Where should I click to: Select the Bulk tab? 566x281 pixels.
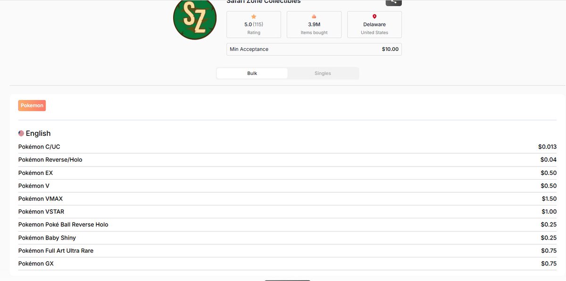tap(251, 73)
